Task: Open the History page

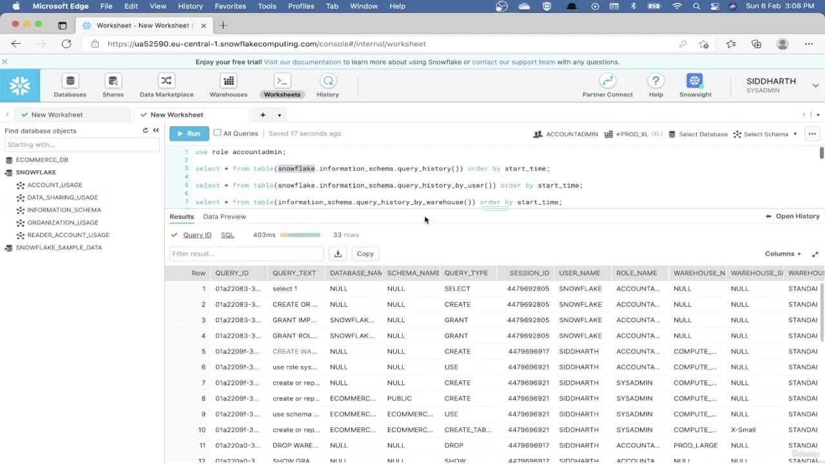Action: (x=327, y=86)
